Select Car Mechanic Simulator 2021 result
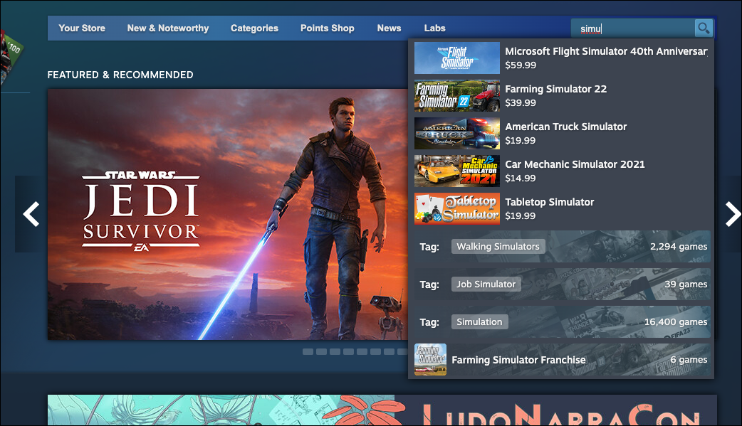The width and height of the screenshot is (742, 426). (562, 171)
